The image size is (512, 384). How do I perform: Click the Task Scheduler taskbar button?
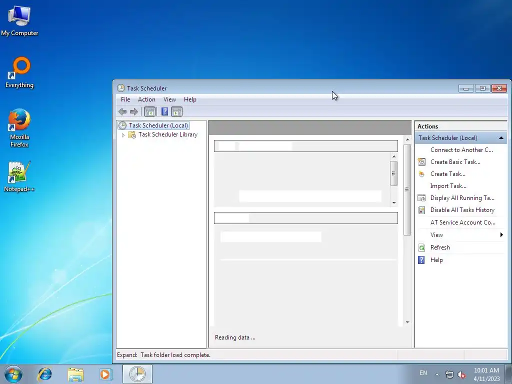pyautogui.click(x=137, y=374)
